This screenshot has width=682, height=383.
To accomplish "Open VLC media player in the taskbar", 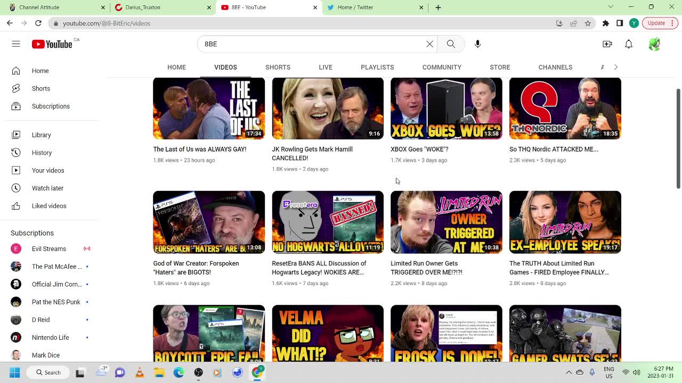I will click(x=140, y=372).
